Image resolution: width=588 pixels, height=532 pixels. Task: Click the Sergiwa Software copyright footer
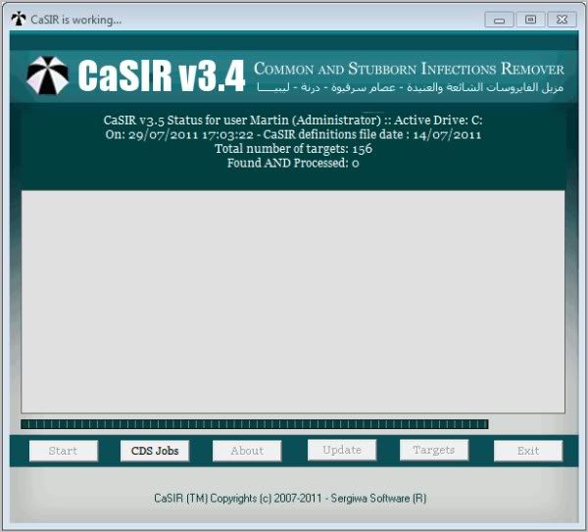(290, 499)
